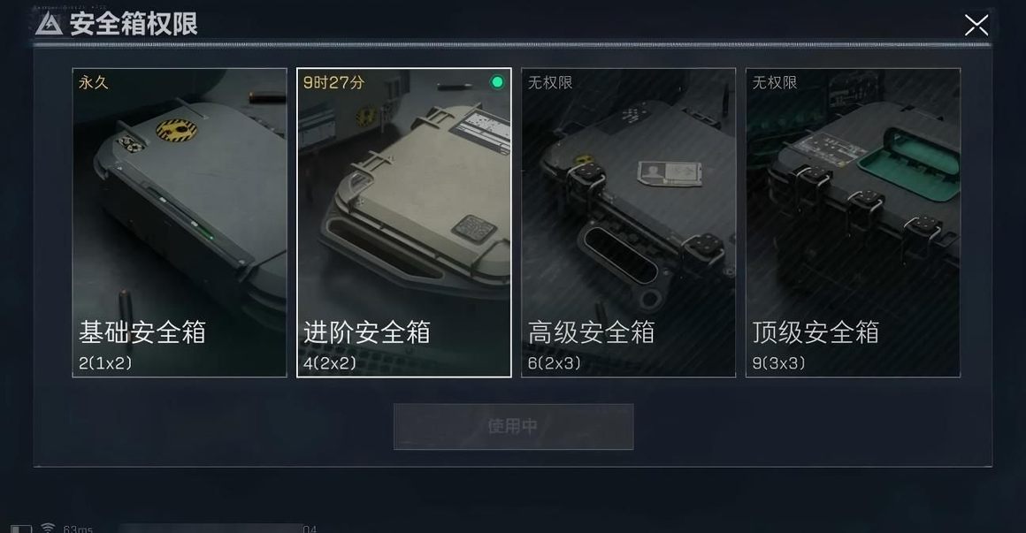Click the 63ms latency readout

78,529
